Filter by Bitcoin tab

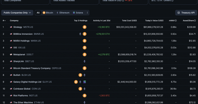[x=48, y=13]
